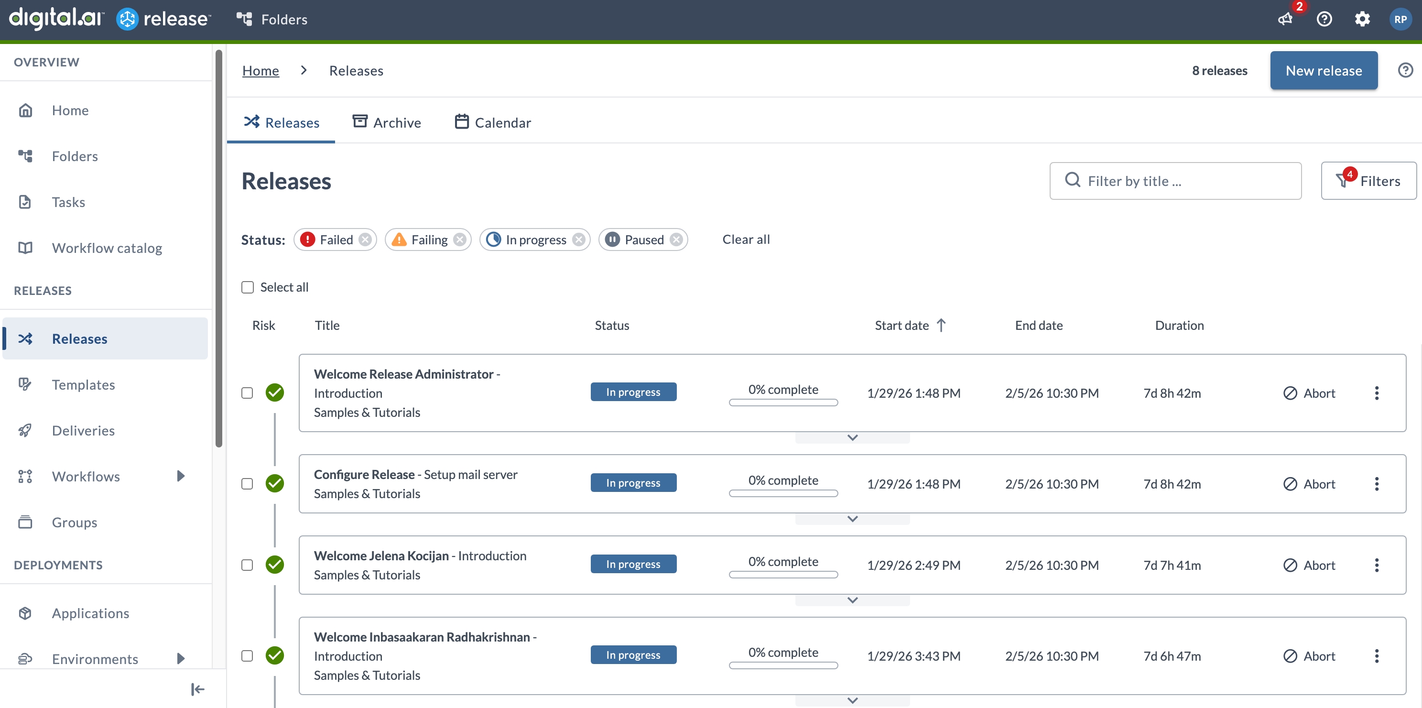This screenshot has width=1422, height=708.
Task: Click the notification bell showing 2 alerts
Action: pyautogui.click(x=1286, y=19)
